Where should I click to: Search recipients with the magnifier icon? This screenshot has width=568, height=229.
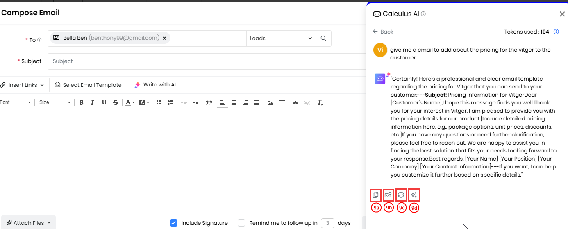tap(323, 39)
